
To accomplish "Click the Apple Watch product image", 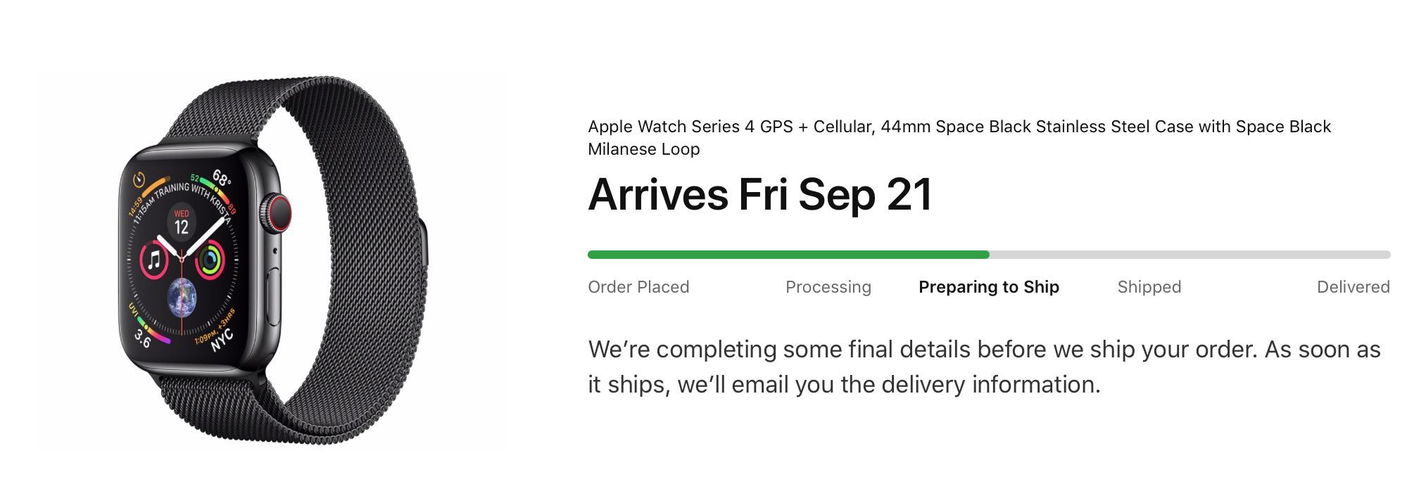I will (272, 261).
